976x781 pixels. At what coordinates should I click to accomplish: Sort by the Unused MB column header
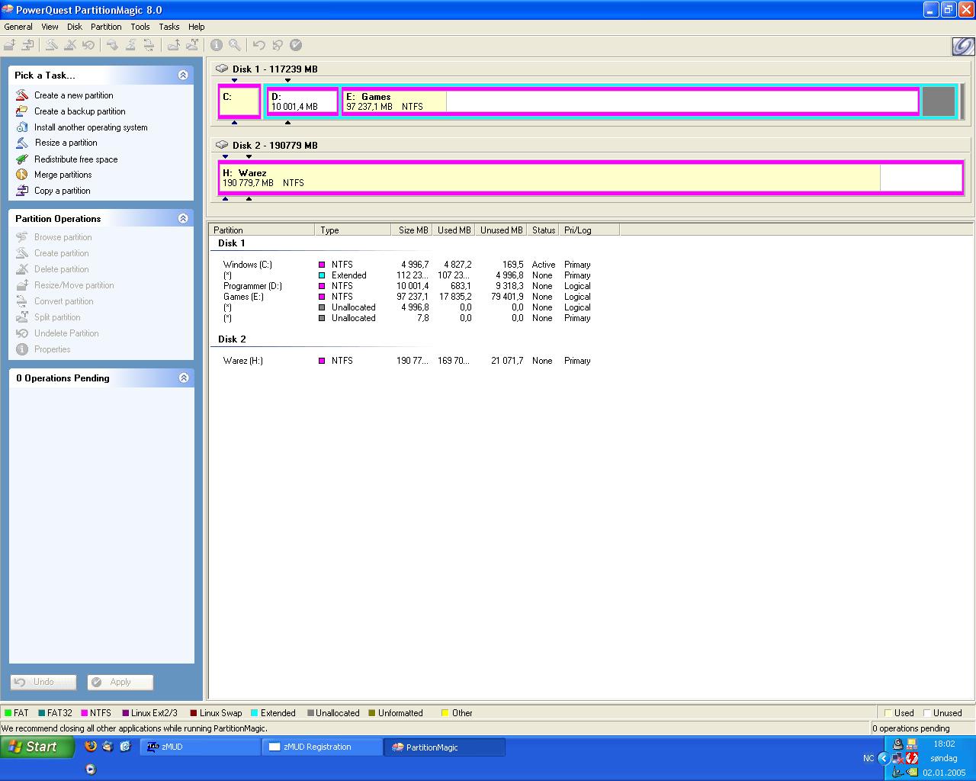(501, 230)
